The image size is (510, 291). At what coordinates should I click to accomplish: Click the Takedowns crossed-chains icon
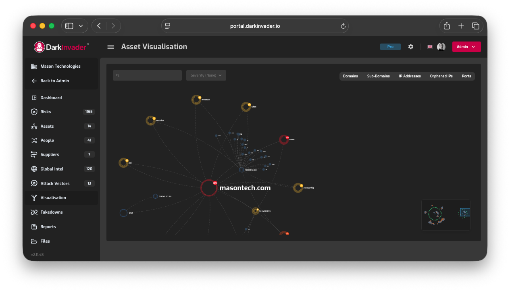34,212
